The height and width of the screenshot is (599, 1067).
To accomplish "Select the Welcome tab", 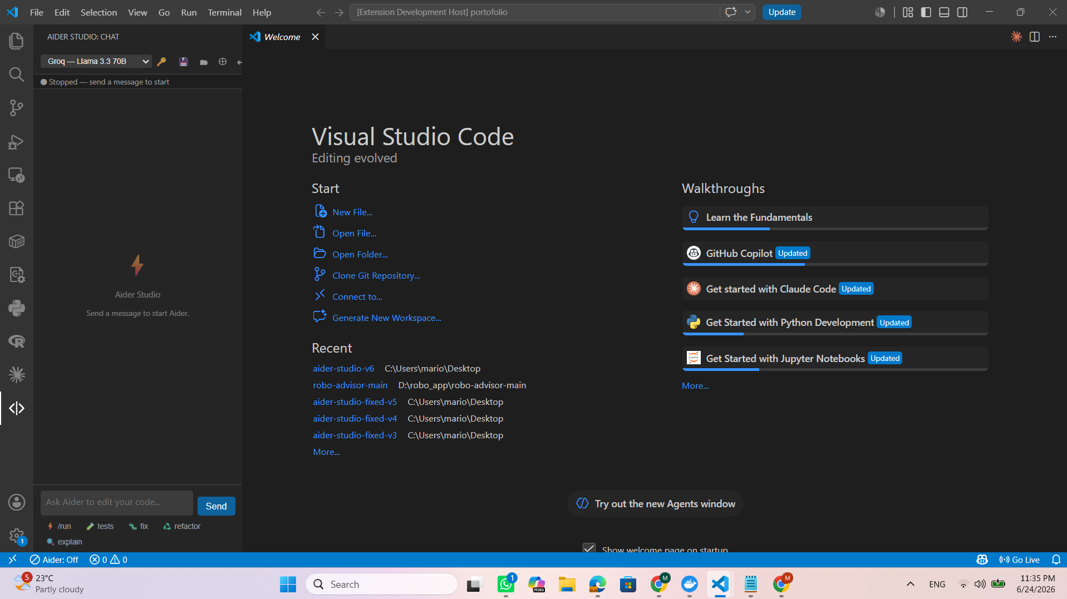I will (x=284, y=37).
